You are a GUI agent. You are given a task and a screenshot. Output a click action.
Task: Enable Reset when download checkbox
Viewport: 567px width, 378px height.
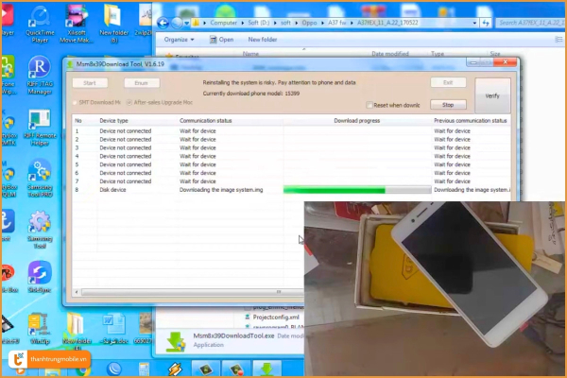369,105
